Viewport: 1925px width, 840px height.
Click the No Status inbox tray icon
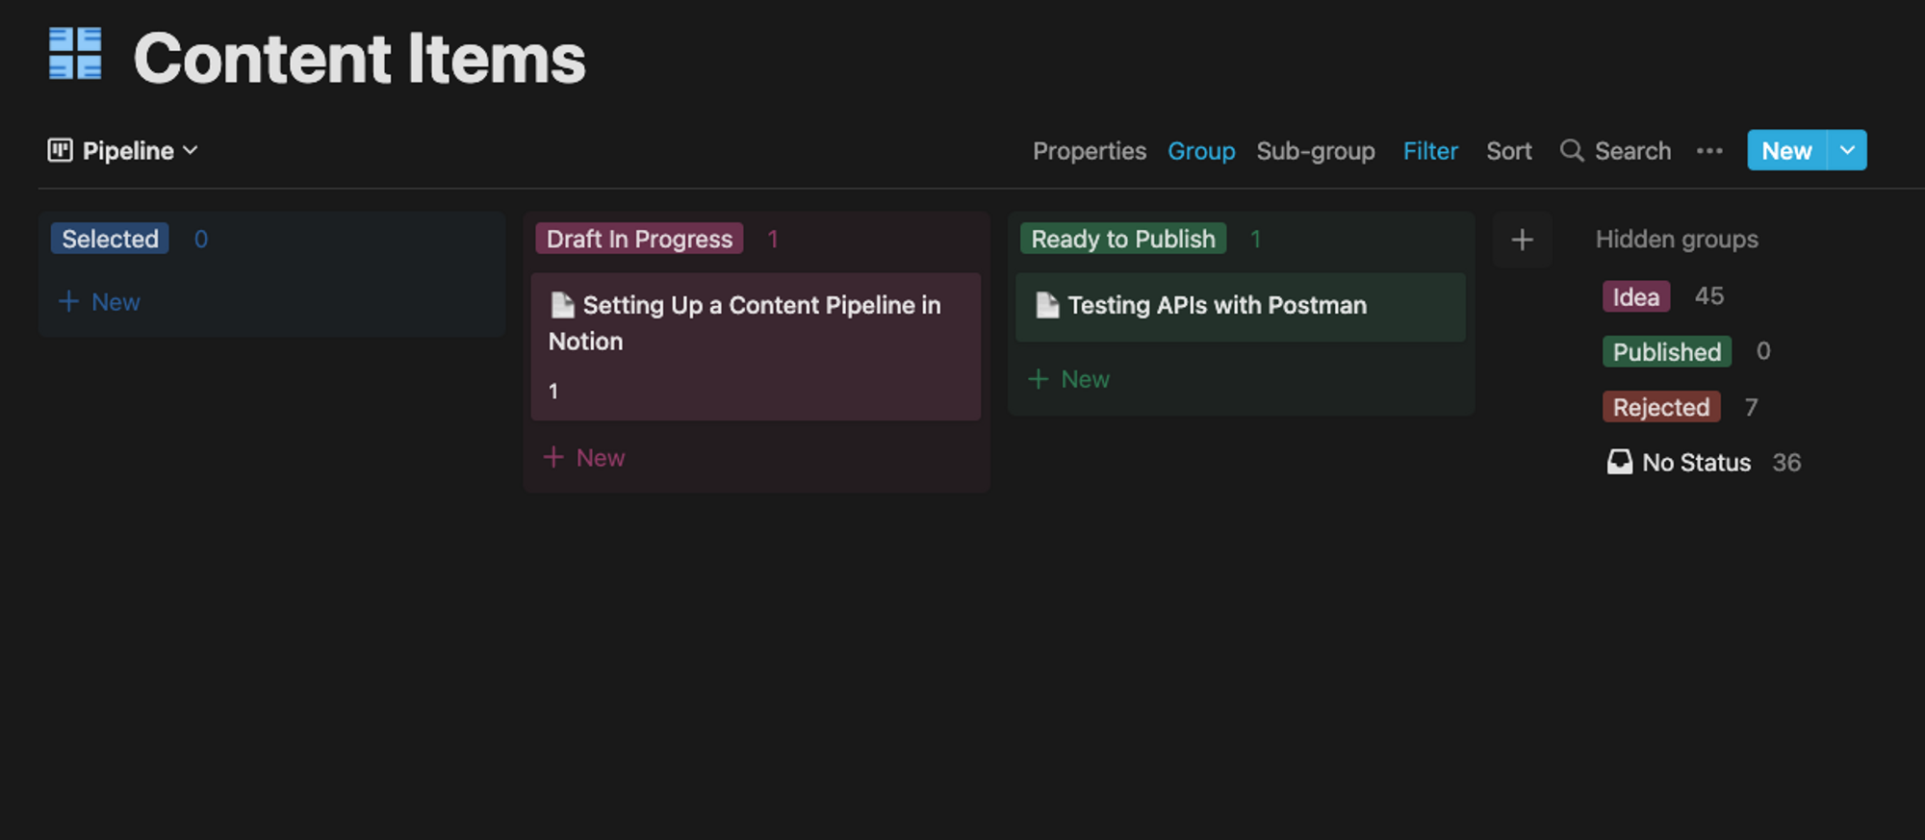[1620, 462]
